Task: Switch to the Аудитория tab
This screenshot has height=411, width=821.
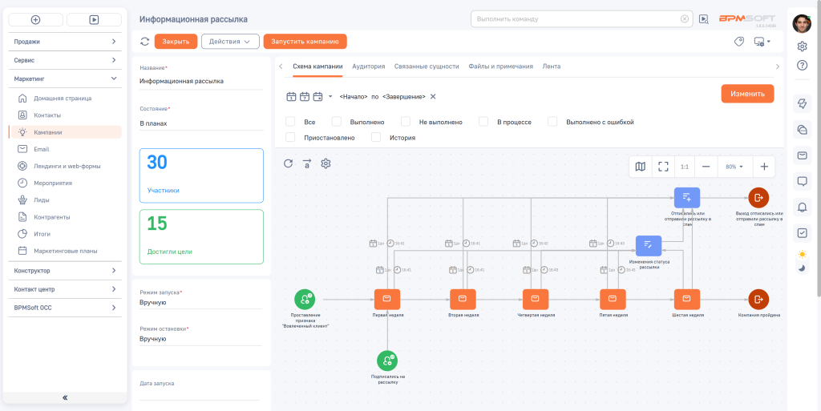Action: click(369, 66)
